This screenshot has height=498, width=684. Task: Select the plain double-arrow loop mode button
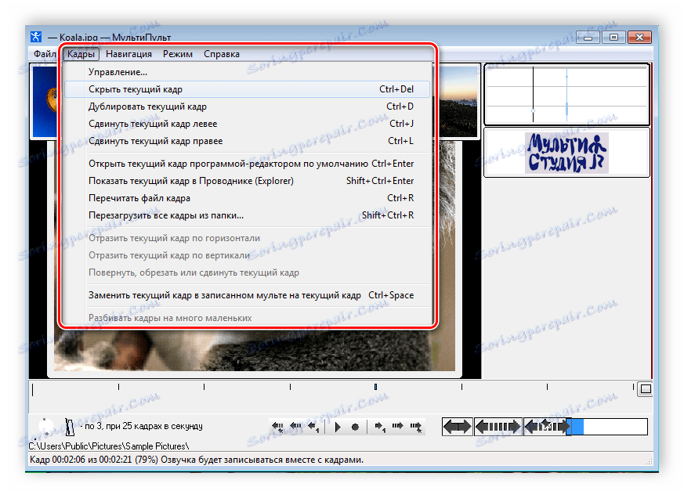tap(457, 427)
